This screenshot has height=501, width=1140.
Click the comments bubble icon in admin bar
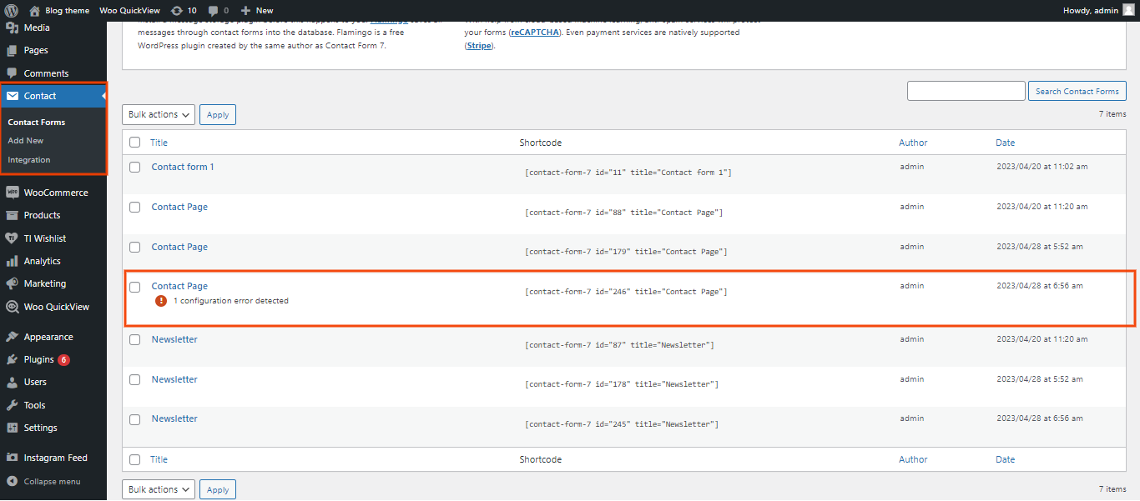[x=214, y=11]
